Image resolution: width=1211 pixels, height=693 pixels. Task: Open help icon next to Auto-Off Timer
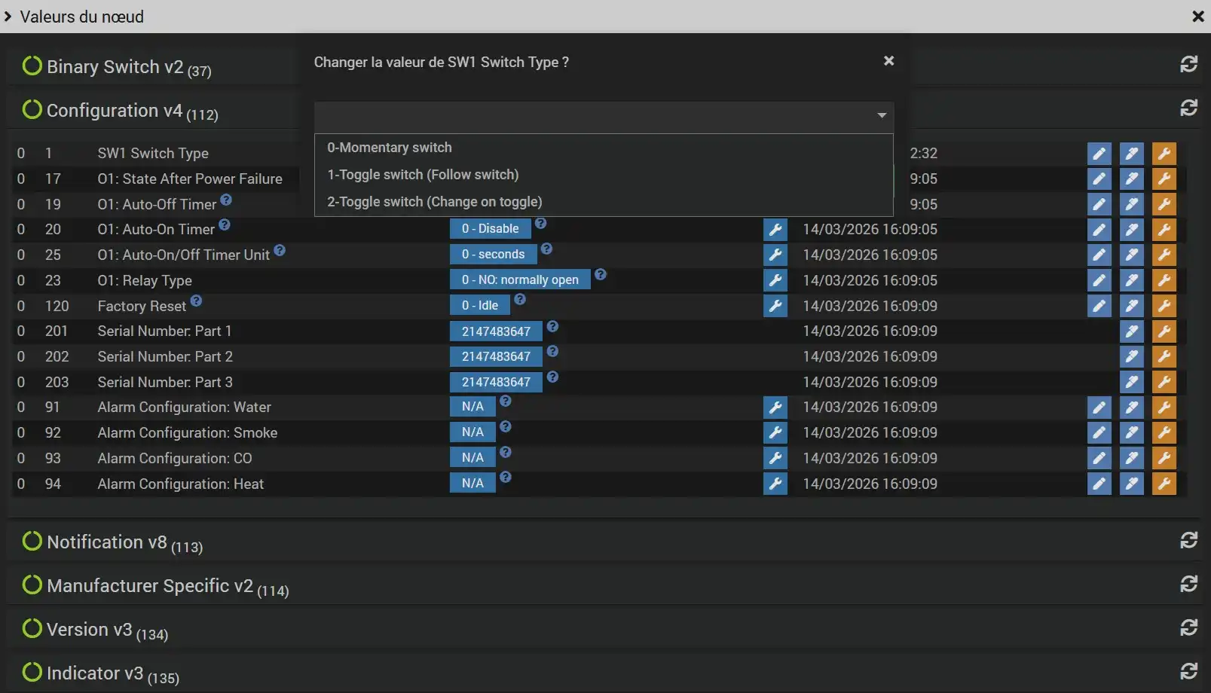226,200
